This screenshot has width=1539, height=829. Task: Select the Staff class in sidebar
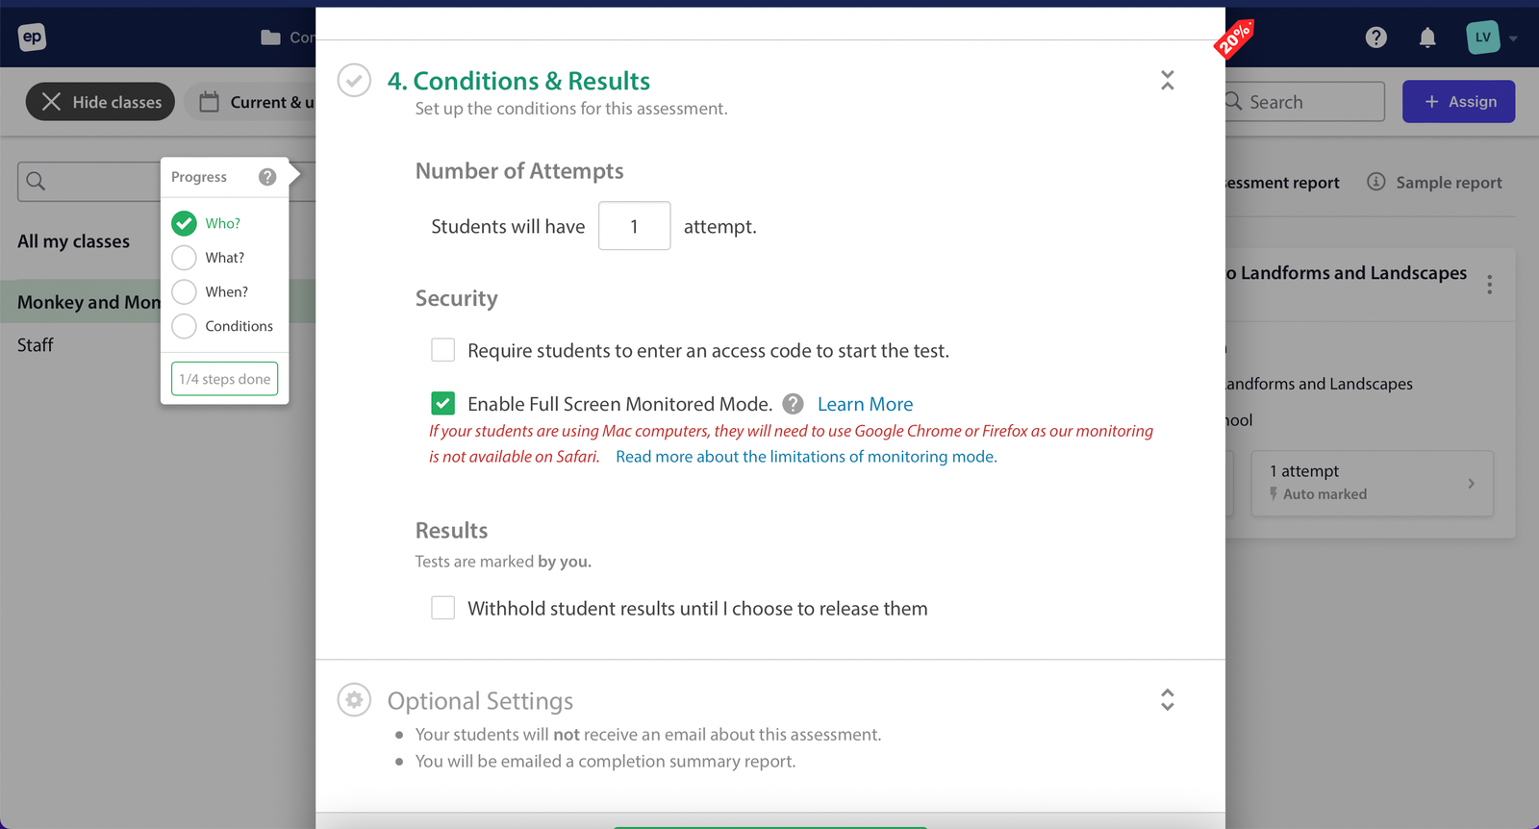coord(36,345)
